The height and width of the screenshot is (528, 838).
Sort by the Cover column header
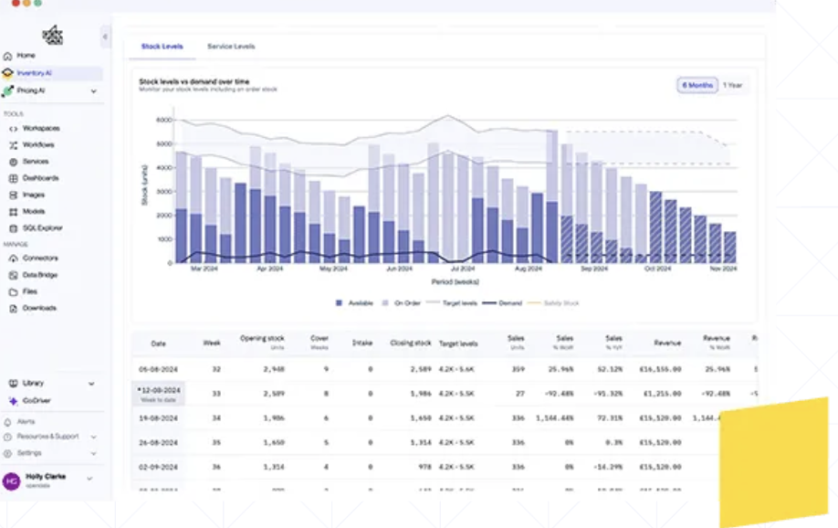point(319,339)
